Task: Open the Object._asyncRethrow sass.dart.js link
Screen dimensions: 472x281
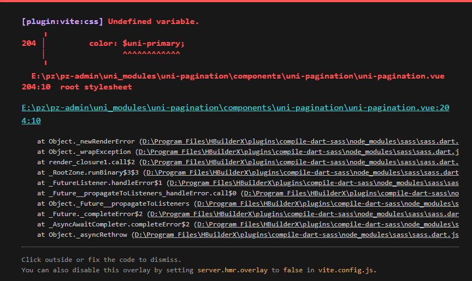Action: point(297,235)
